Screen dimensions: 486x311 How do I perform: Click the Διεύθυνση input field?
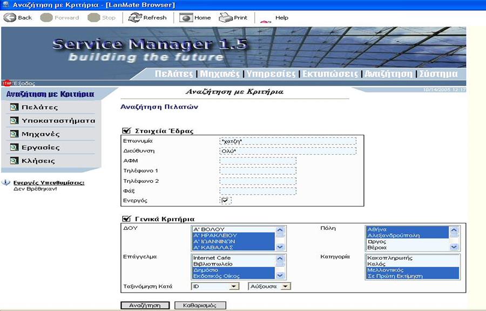pyautogui.click(x=288, y=151)
